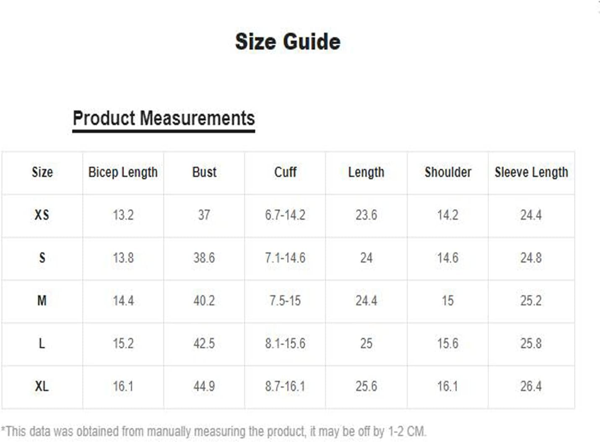600x442 pixels.
Task: Click the M bust value 40.2
Action: (x=204, y=300)
